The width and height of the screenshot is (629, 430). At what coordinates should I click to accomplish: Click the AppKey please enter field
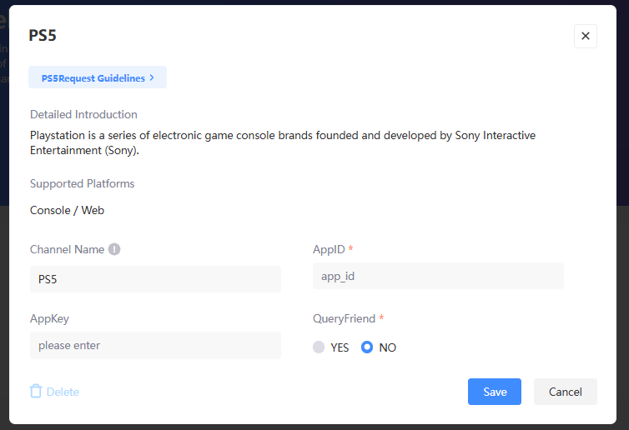click(x=155, y=345)
